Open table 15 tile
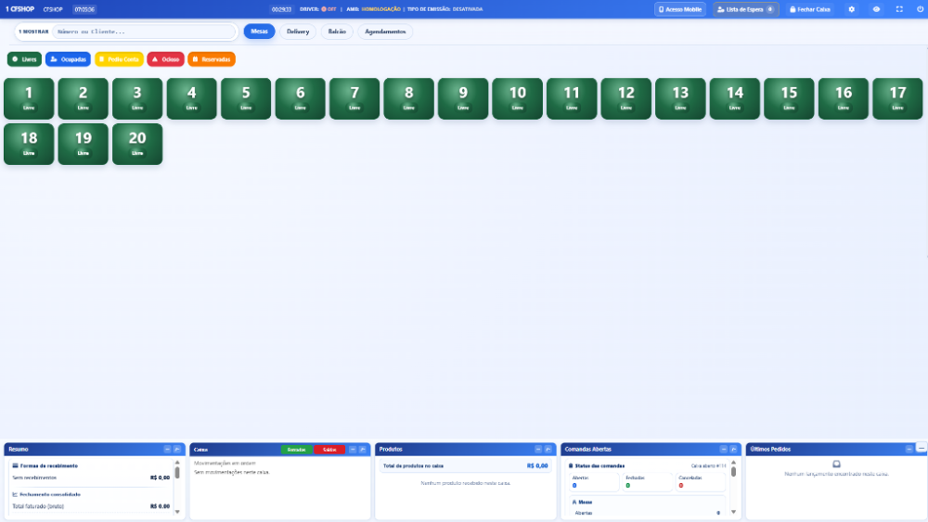Screen dimensions: 928x522 [x=789, y=98]
